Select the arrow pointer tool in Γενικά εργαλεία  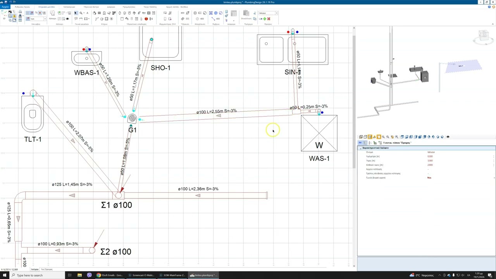click(x=76, y=13)
